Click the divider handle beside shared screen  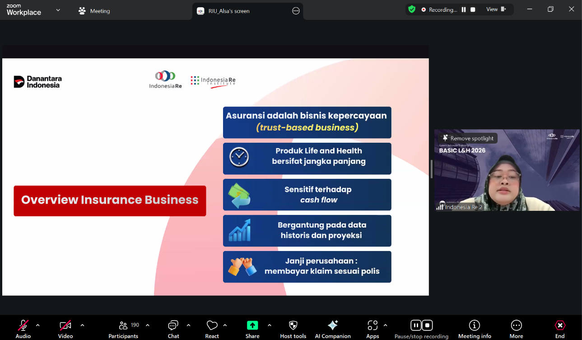[x=431, y=169]
